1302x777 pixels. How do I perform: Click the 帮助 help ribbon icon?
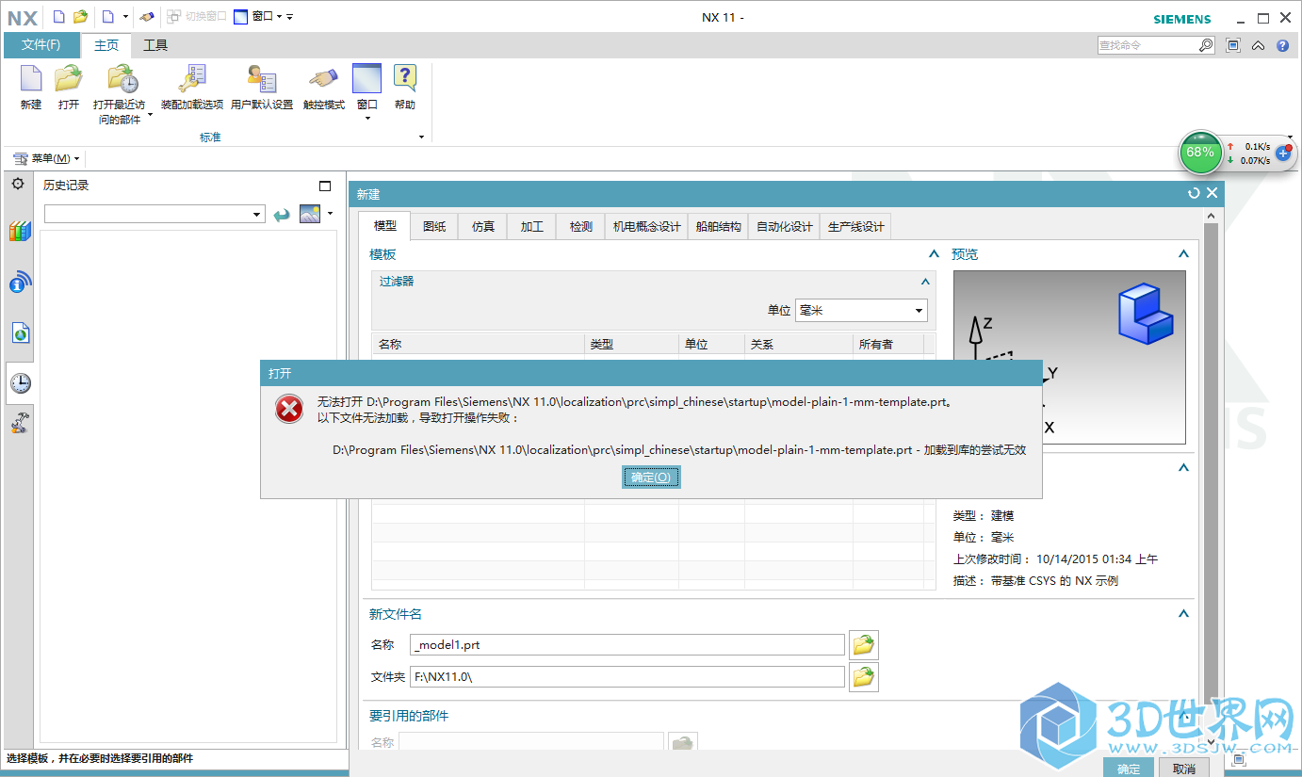point(405,79)
